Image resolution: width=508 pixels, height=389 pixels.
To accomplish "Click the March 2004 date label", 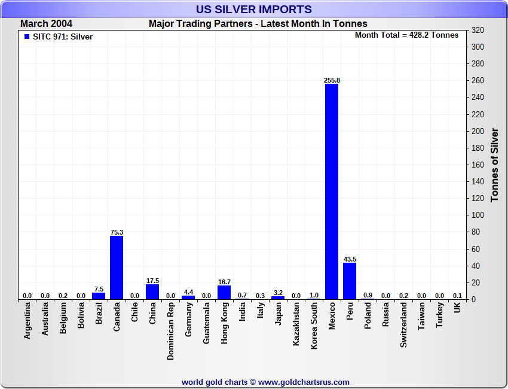I will [47, 24].
